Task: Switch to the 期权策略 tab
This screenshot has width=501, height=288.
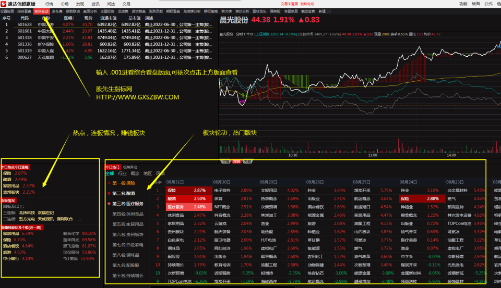Action: click(x=210, y=11)
